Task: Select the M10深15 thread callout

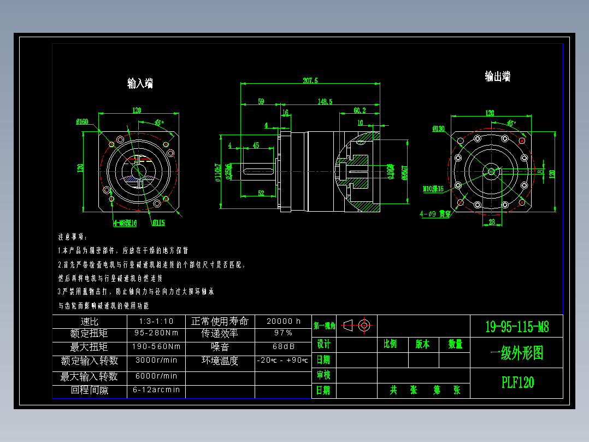Action: click(434, 189)
